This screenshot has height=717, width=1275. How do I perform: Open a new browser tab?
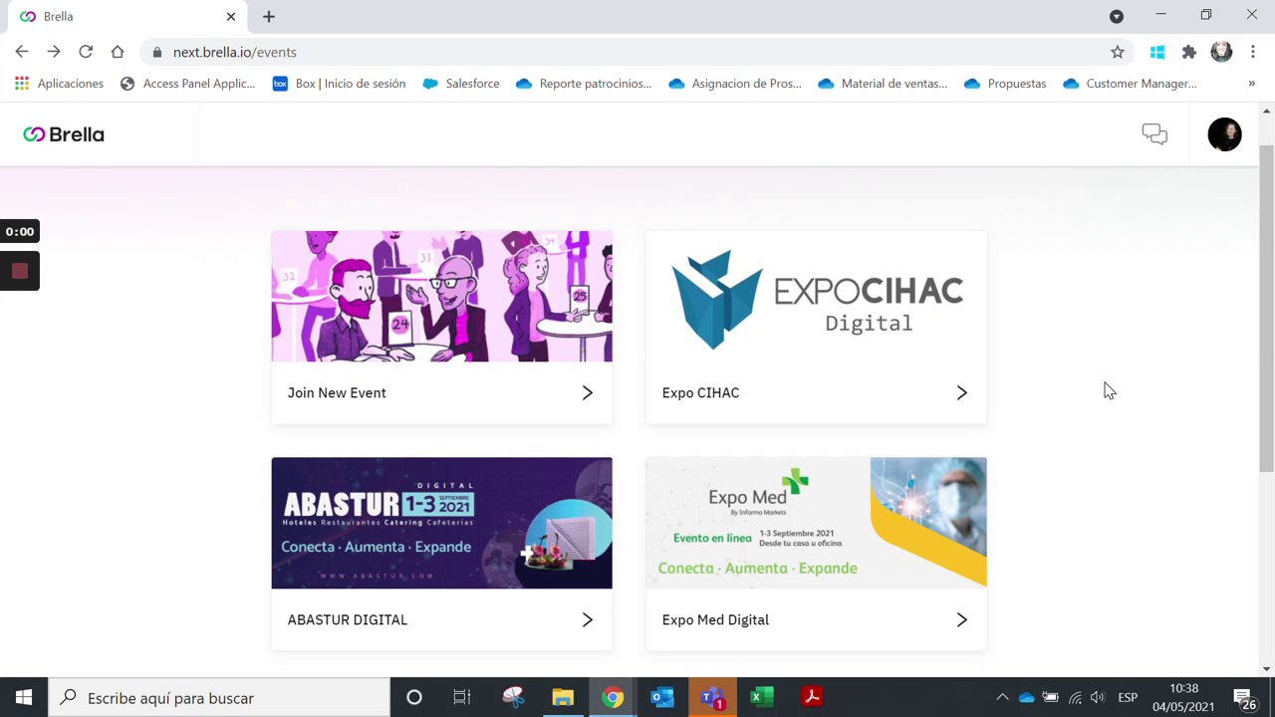(269, 16)
